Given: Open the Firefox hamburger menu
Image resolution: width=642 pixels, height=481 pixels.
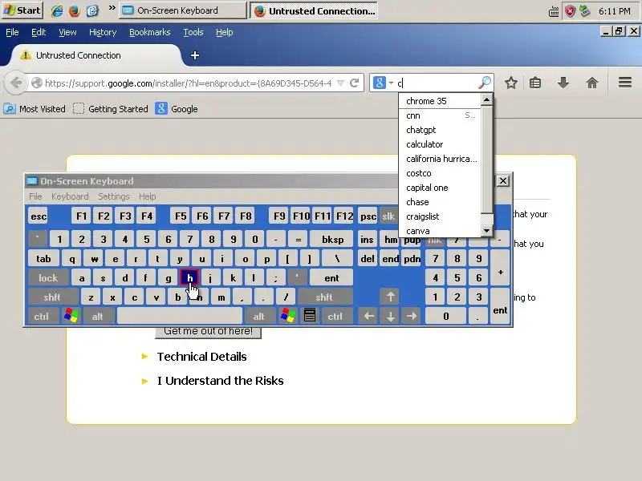Looking at the screenshot, I should 625,83.
